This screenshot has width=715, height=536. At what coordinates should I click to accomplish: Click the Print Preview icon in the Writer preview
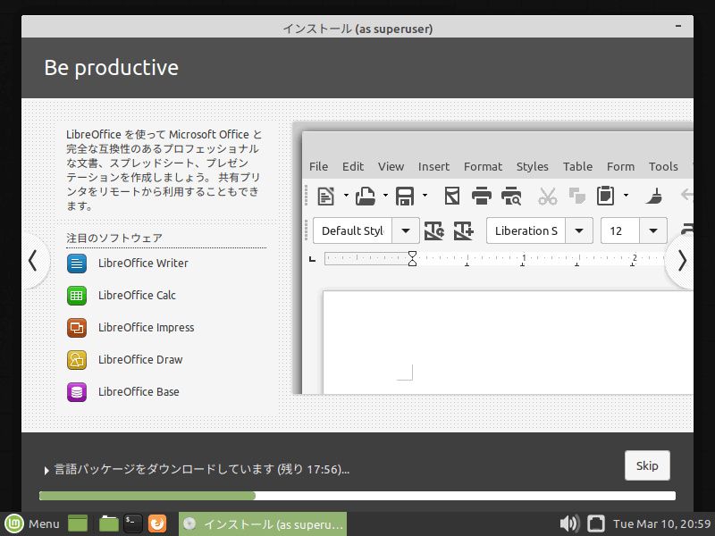point(511,196)
